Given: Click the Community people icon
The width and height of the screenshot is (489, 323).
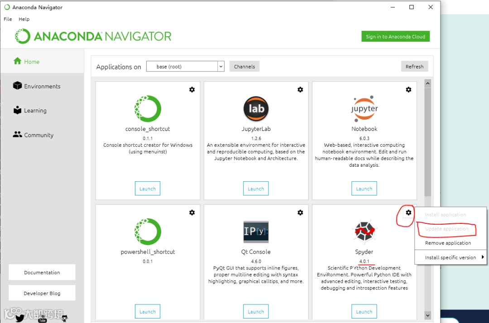Looking at the screenshot, I should [x=18, y=134].
